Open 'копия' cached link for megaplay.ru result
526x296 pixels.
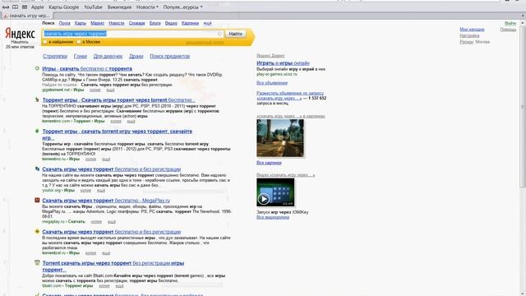[96, 221]
